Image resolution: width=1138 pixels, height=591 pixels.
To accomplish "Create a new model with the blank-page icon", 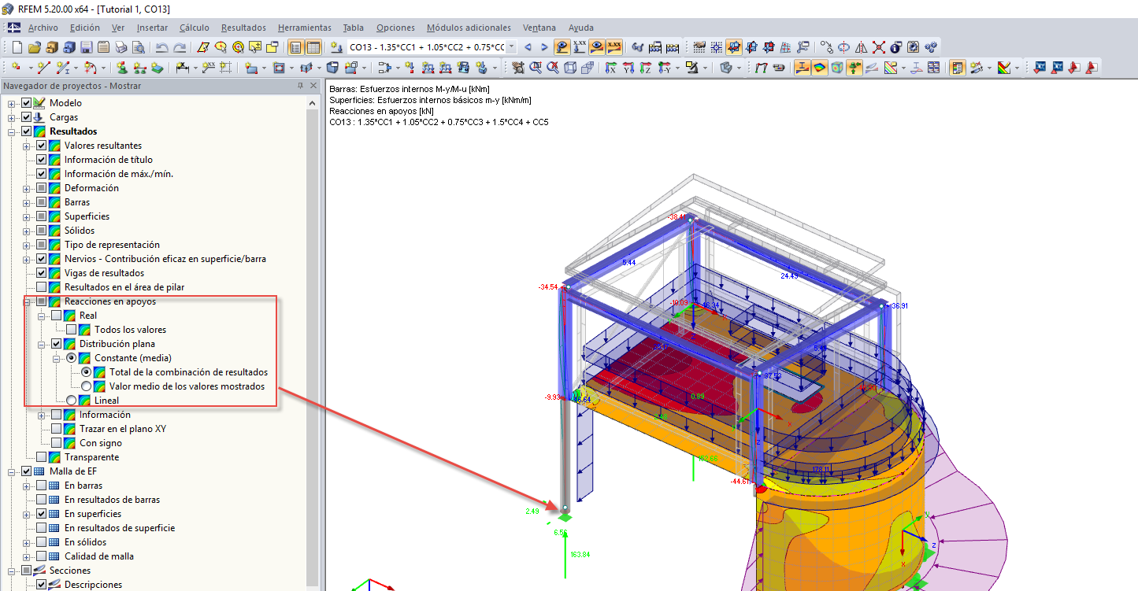I will click(x=17, y=47).
